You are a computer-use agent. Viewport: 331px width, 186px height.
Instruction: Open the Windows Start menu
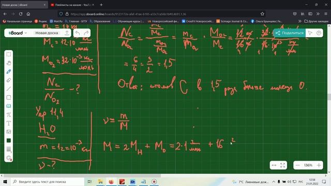5,181
